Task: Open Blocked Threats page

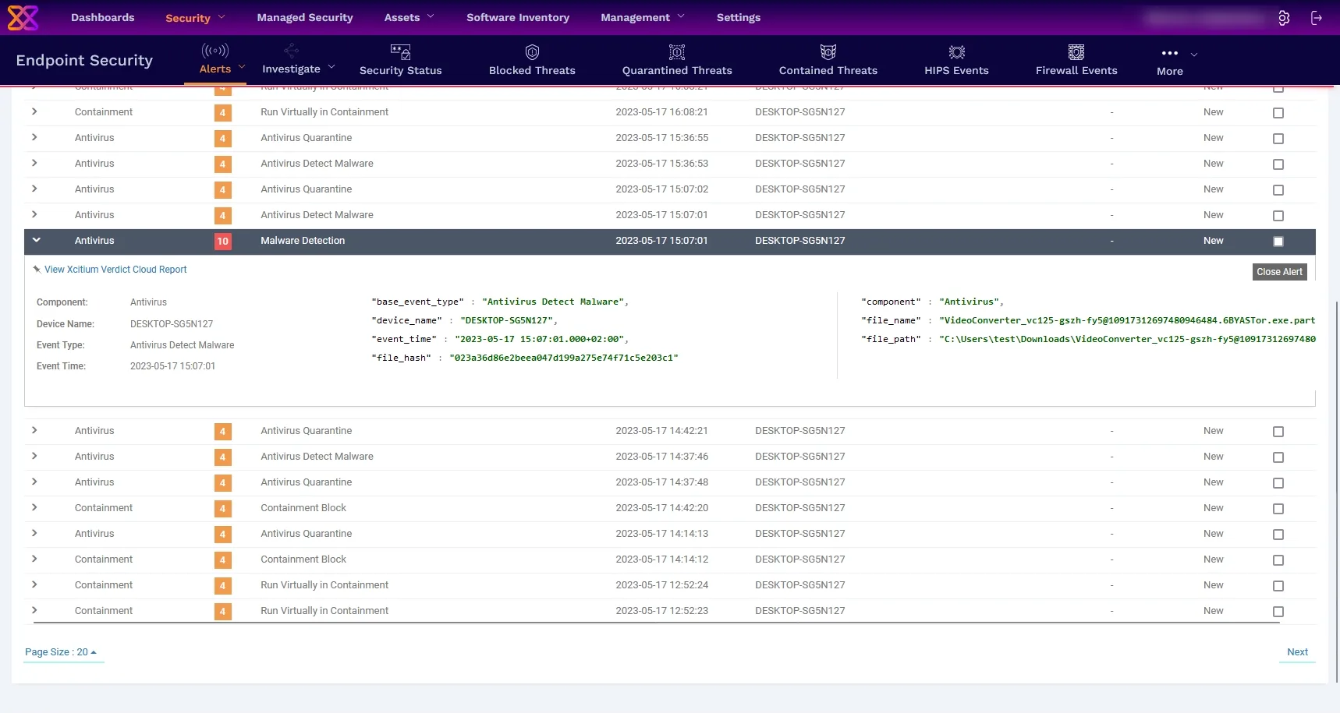Action: click(532, 60)
